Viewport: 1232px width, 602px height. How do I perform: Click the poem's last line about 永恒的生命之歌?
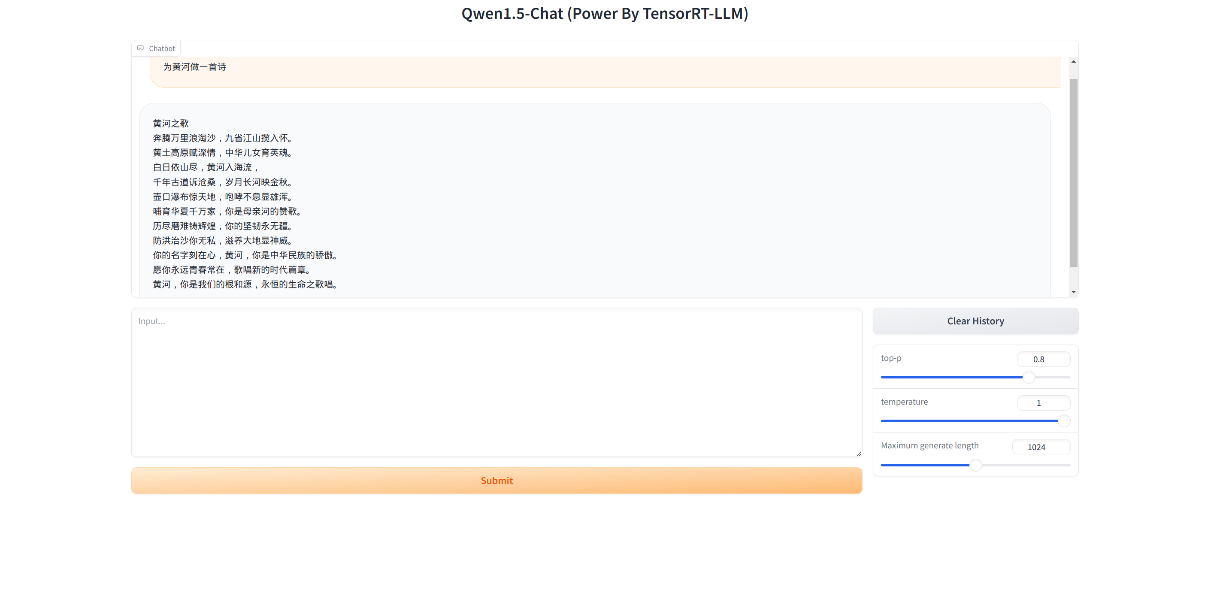coord(245,284)
